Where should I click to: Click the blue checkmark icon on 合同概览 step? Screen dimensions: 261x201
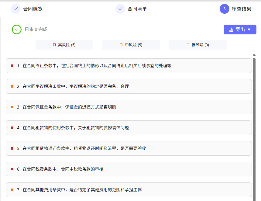click(x=16, y=9)
